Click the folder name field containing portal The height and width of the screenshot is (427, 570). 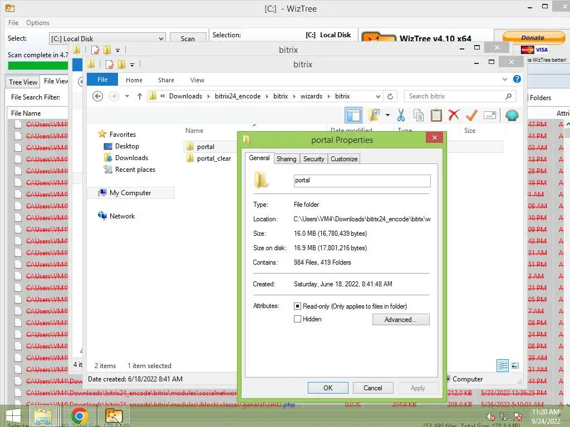point(362,181)
